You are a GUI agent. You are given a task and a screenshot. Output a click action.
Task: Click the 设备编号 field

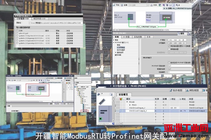(x=180, y=72)
